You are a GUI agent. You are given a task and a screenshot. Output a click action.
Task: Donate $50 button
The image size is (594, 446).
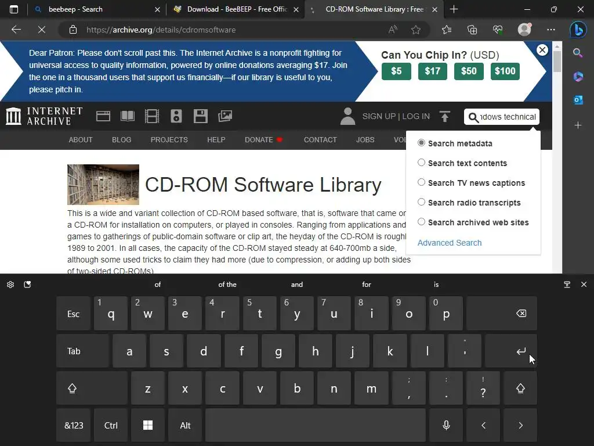pos(469,71)
